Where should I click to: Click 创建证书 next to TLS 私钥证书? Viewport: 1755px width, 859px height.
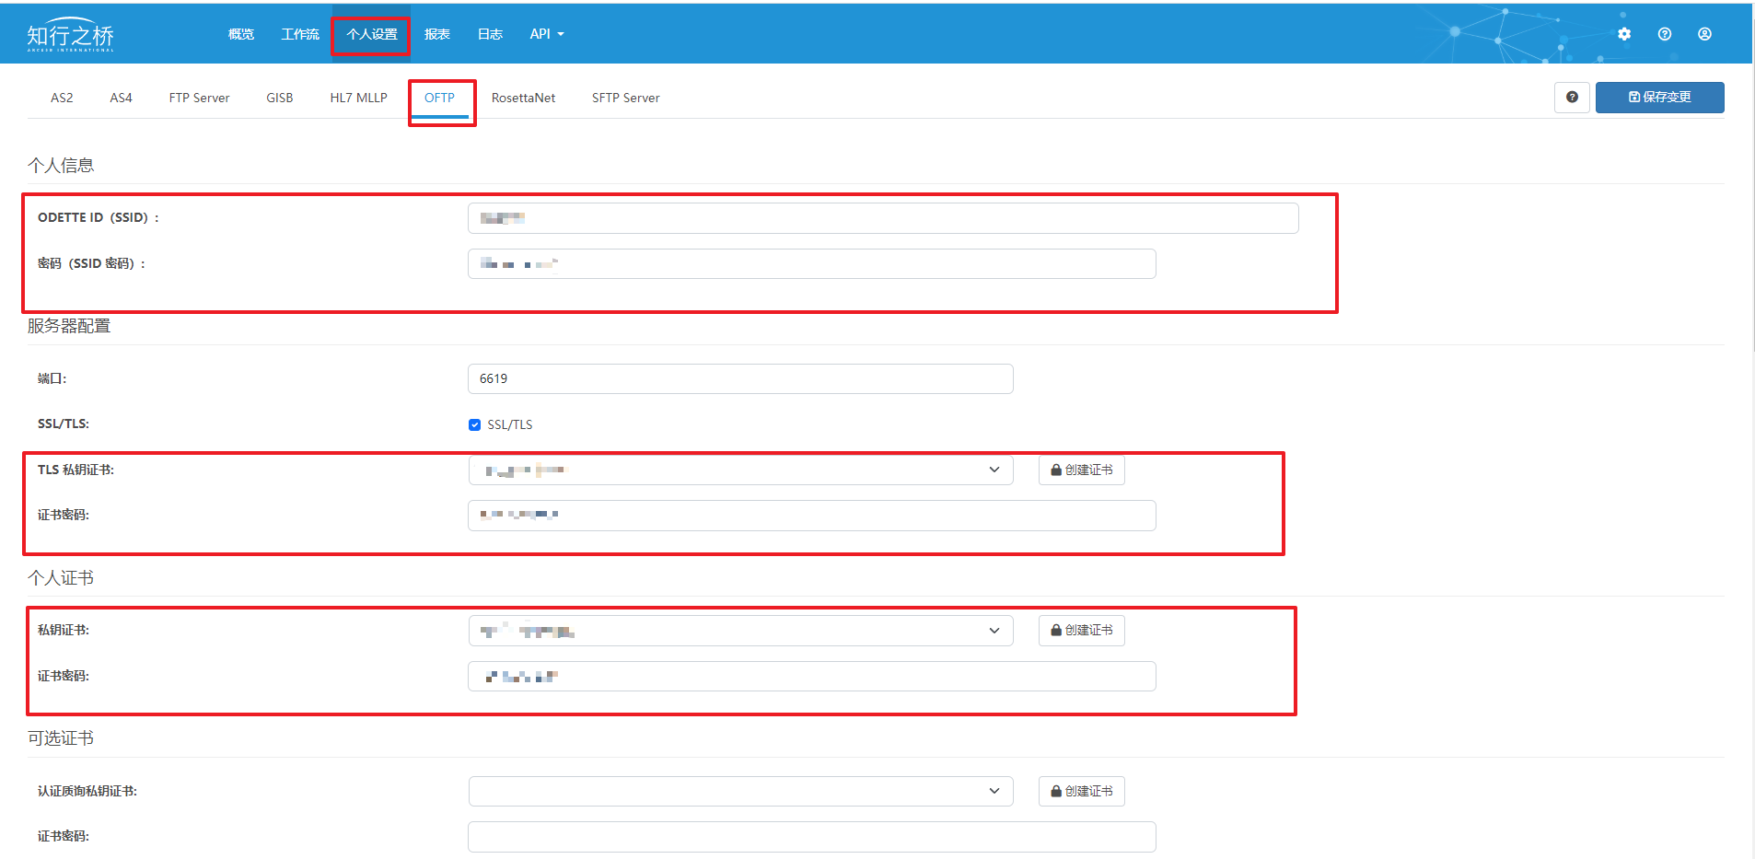[x=1081, y=470]
